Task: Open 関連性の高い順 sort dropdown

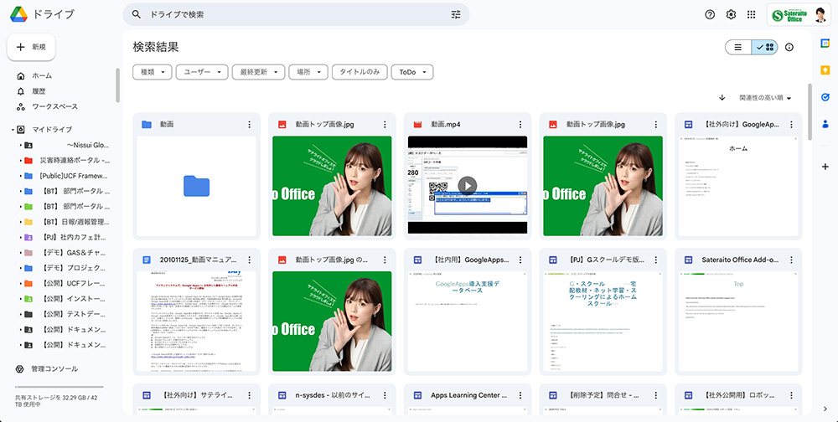Action: pyautogui.click(x=765, y=98)
